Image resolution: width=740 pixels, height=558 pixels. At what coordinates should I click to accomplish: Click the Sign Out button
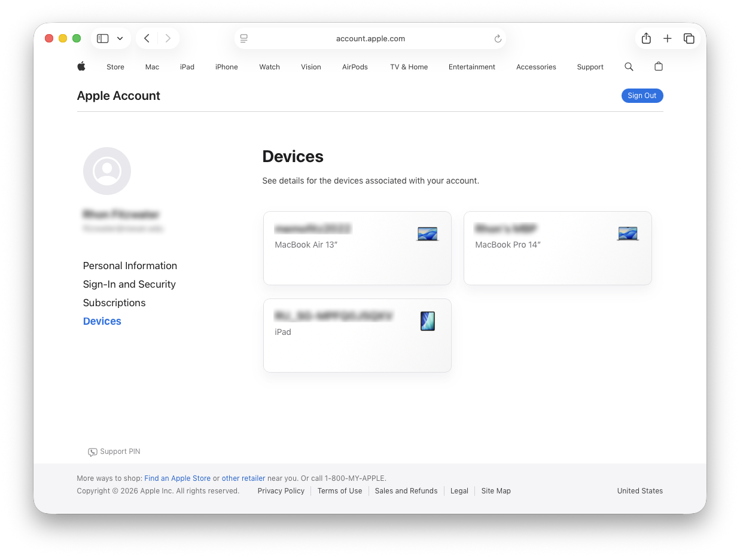click(642, 96)
